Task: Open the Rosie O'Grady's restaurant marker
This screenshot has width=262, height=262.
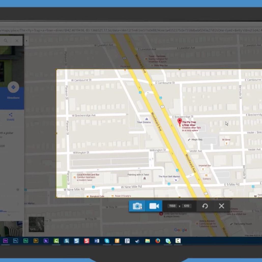Action: click(x=112, y=196)
